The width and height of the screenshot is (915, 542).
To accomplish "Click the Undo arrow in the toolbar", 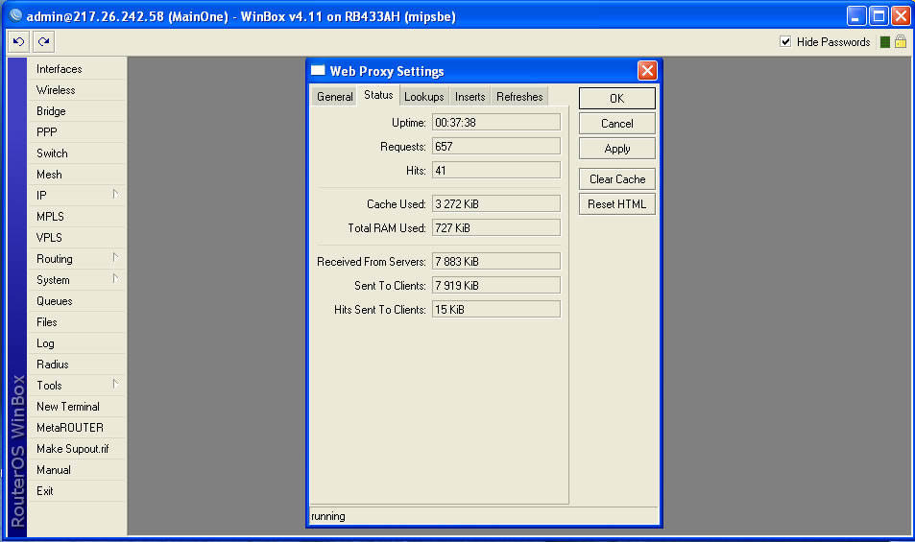I will point(18,42).
